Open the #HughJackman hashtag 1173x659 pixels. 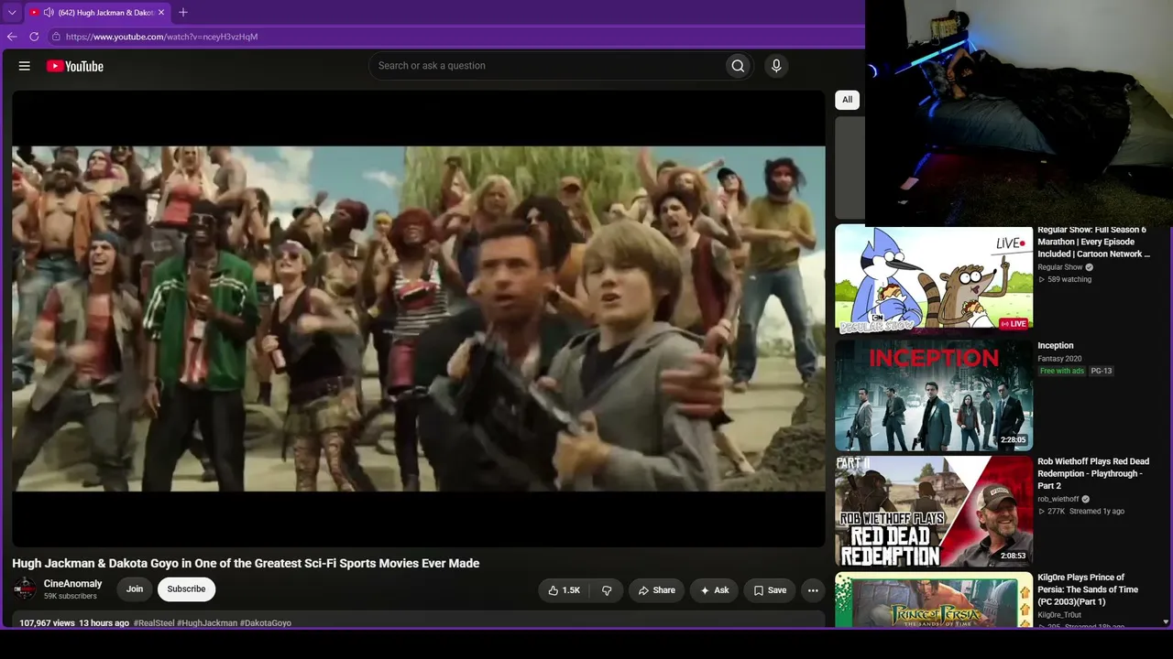click(207, 623)
